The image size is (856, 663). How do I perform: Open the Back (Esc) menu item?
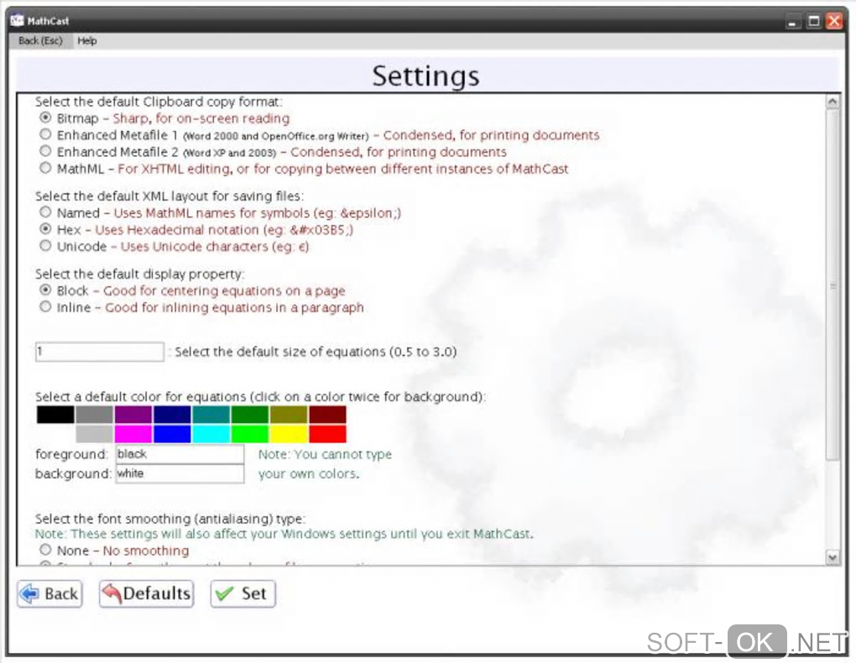point(40,41)
